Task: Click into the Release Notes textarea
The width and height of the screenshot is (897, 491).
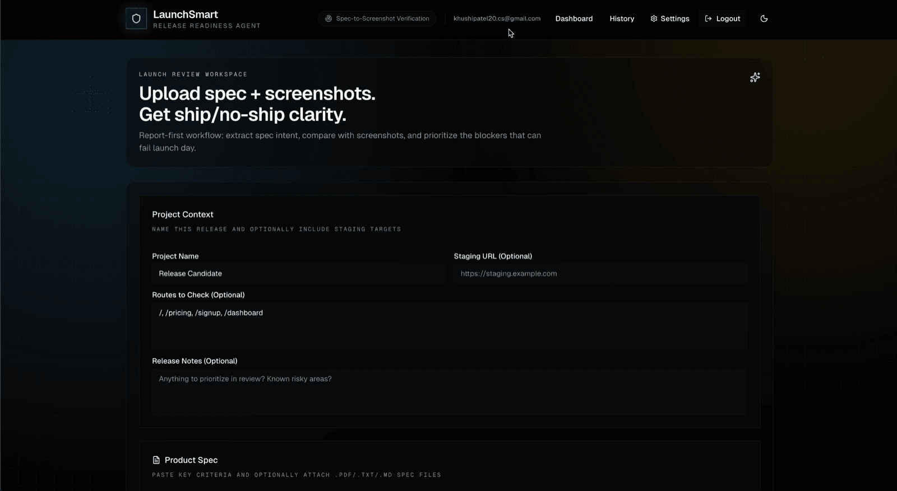Action: pyautogui.click(x=450, y=391)
